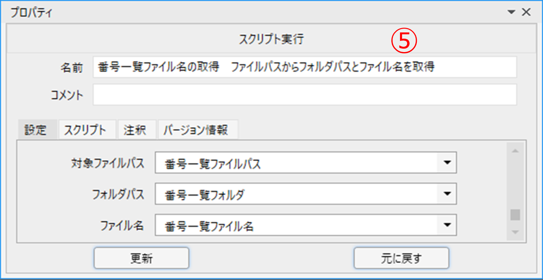Open the スクリプト tab
The height and width of the screenshot is (280, 543).
(85, 130)
